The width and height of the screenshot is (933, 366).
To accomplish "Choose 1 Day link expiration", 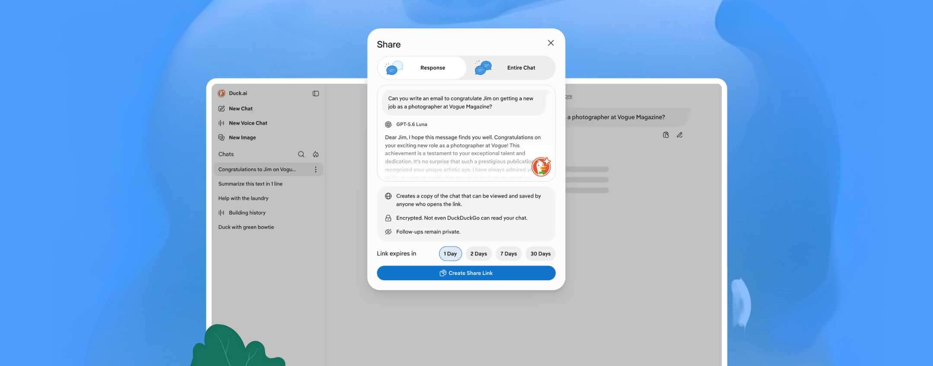I will [x=450, y=254].
